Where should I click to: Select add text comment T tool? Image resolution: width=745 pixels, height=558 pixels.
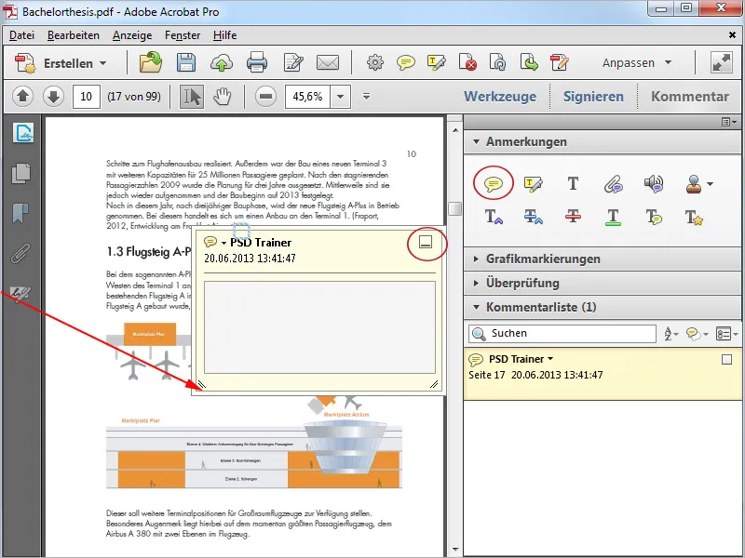pos(573,183)
